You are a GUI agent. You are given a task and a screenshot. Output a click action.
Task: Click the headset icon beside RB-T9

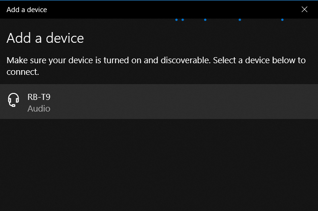point(14,100)
